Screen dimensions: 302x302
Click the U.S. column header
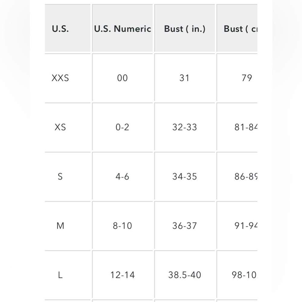(x=68, y=28)
